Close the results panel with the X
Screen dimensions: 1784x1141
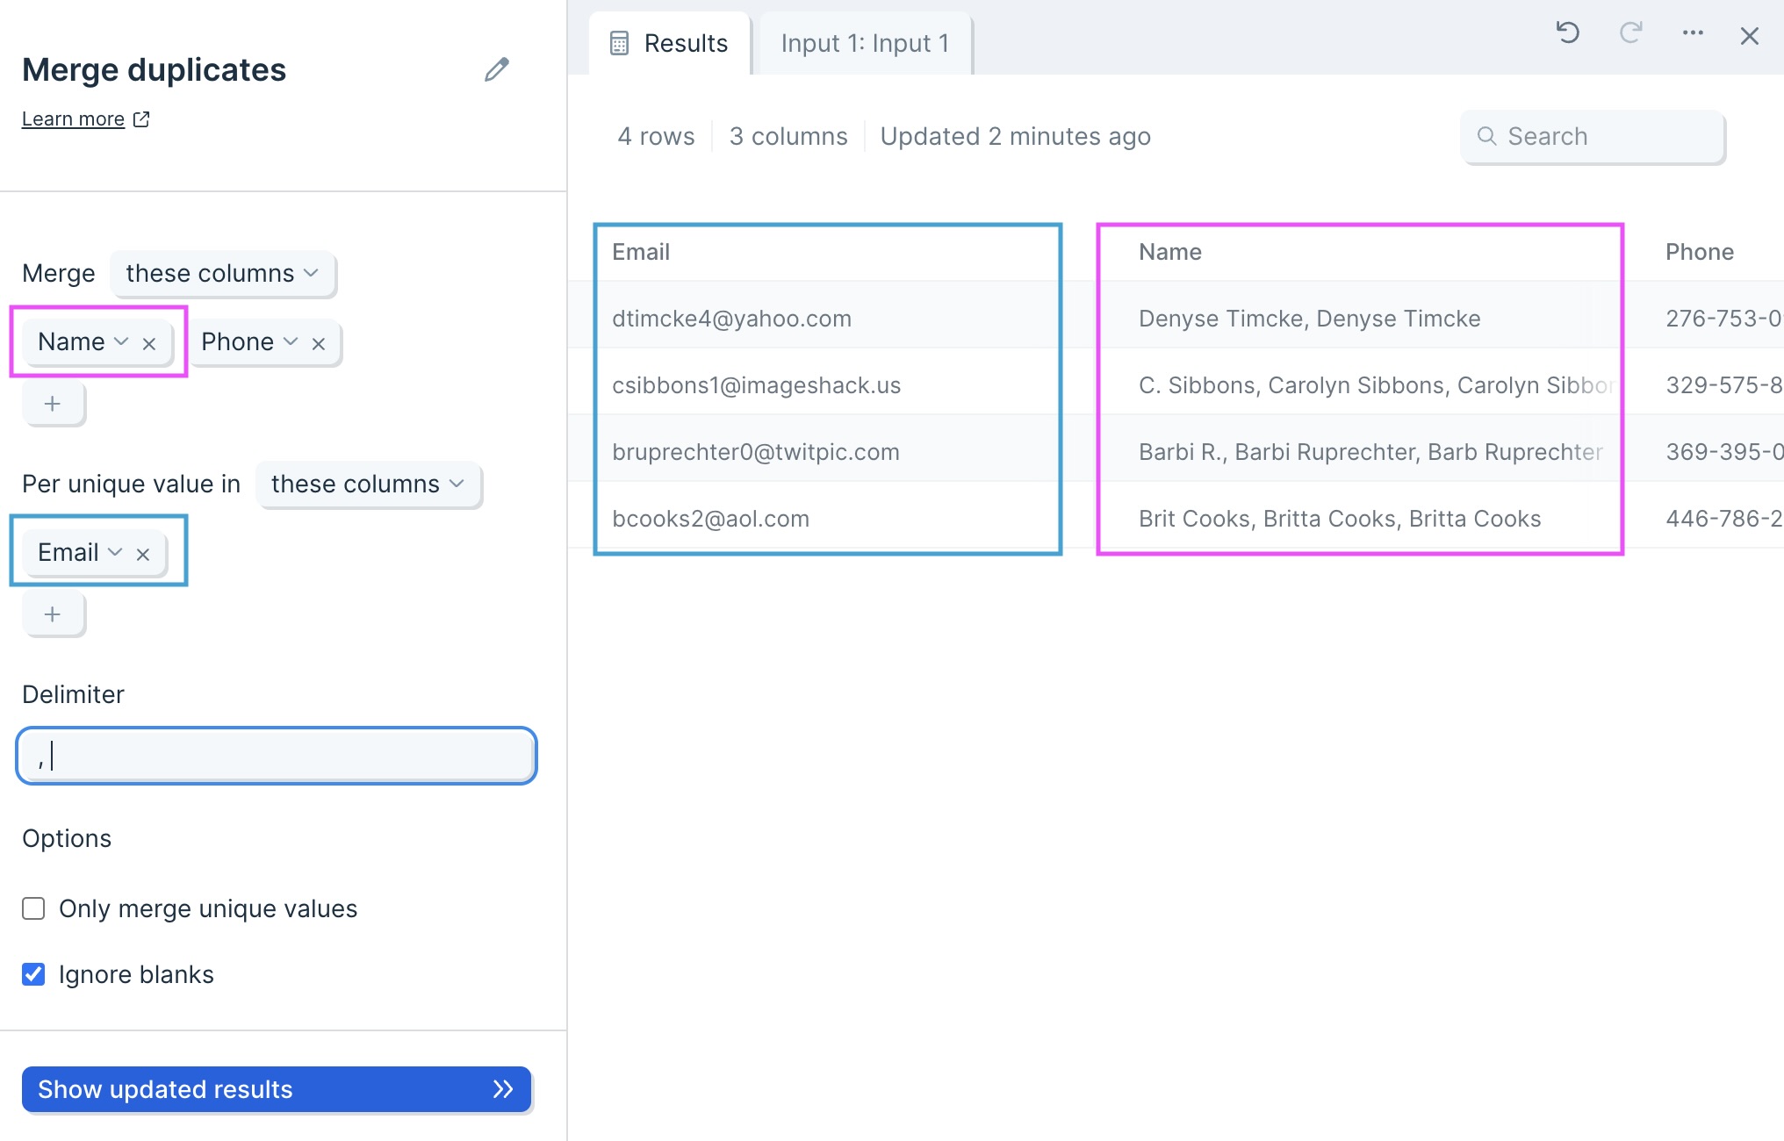point(1750,36)
